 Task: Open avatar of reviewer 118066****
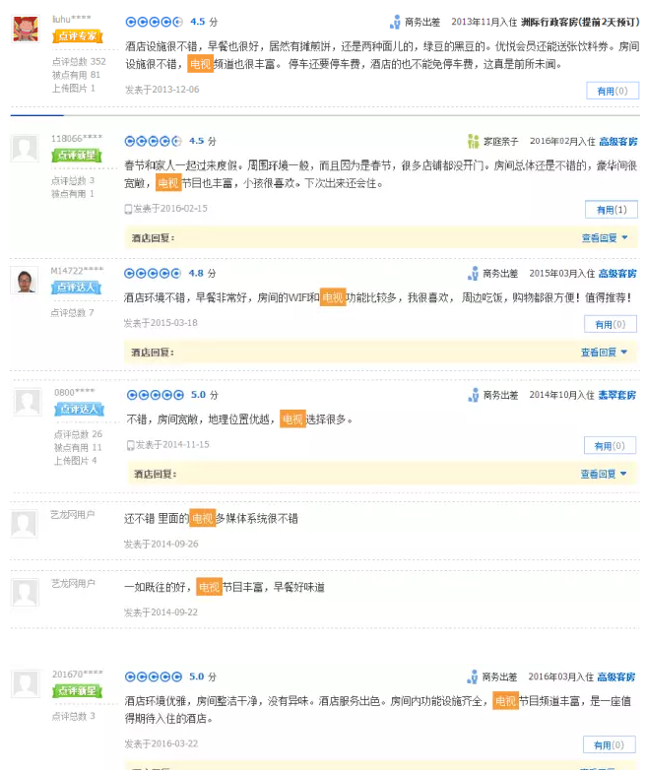[x=25, y=148]
